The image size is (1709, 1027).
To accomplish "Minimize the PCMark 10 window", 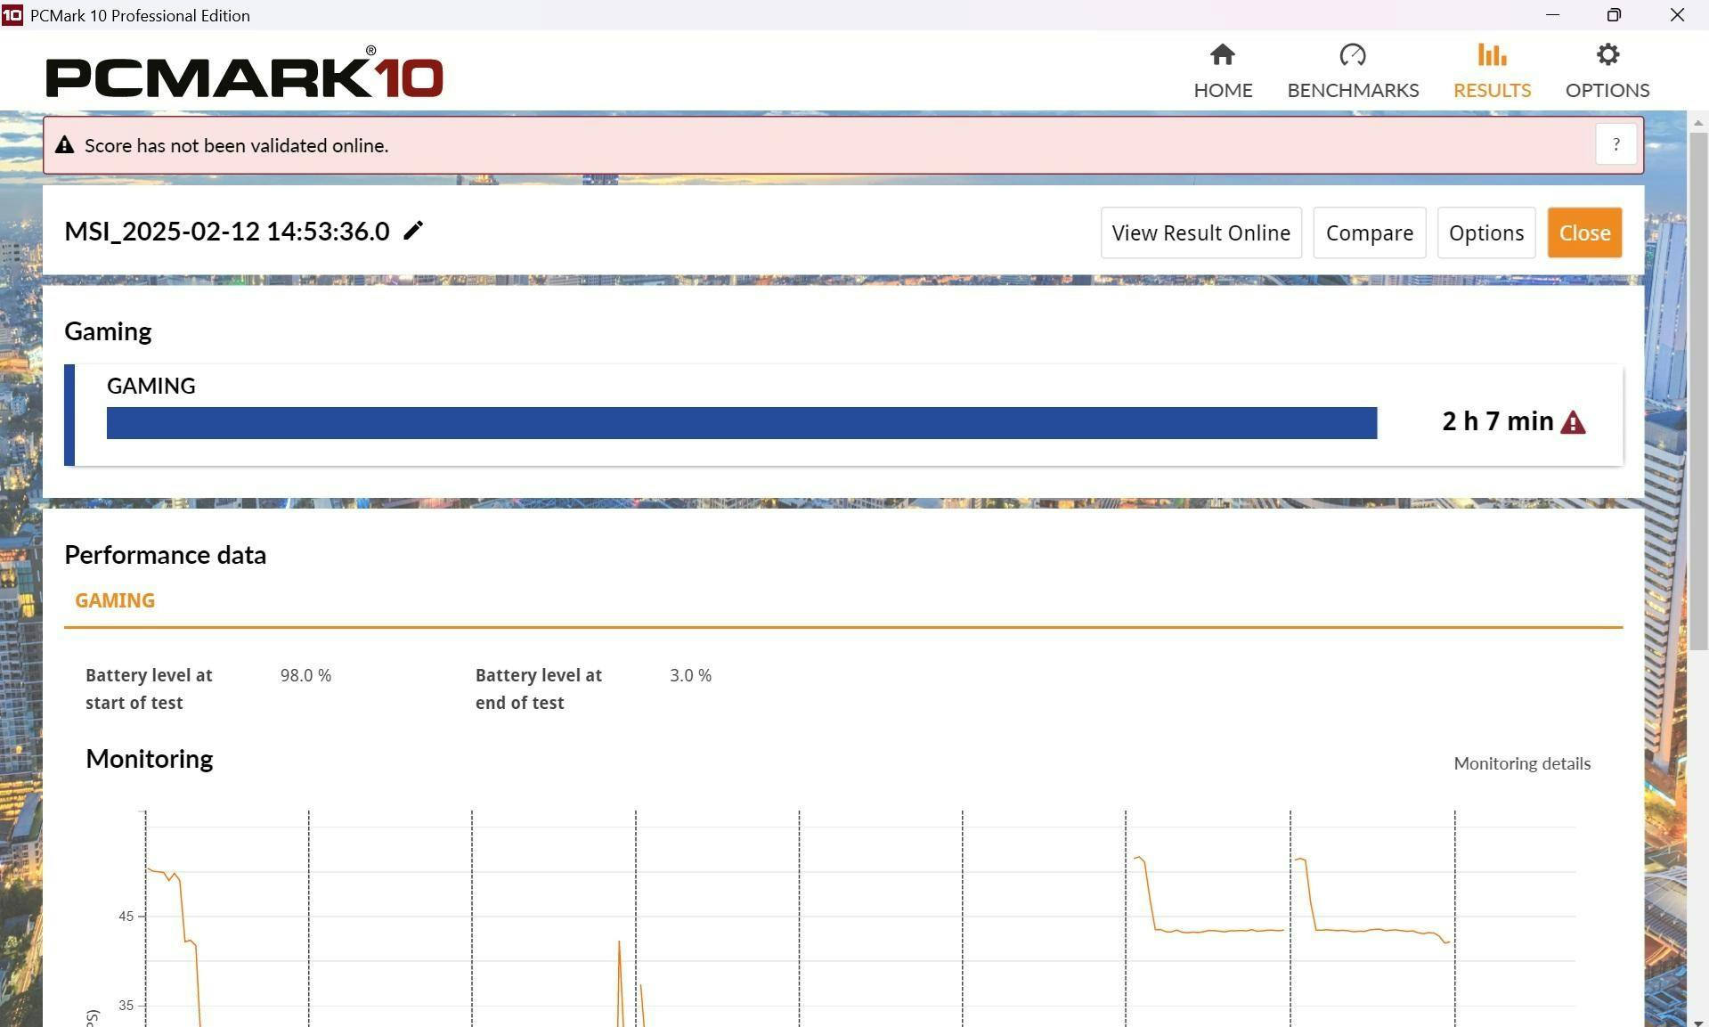I will tap(1552, 15).
